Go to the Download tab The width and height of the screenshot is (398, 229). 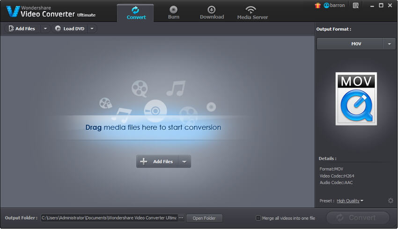coord(212,13)
